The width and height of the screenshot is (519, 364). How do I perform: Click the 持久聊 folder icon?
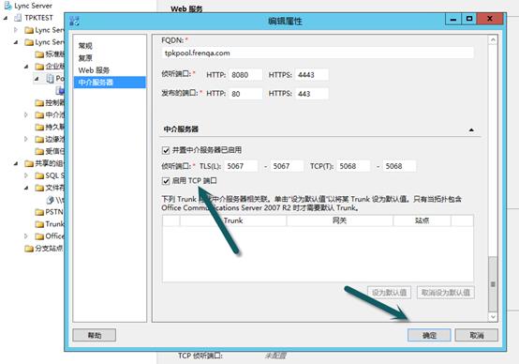[x=39, y=128]
